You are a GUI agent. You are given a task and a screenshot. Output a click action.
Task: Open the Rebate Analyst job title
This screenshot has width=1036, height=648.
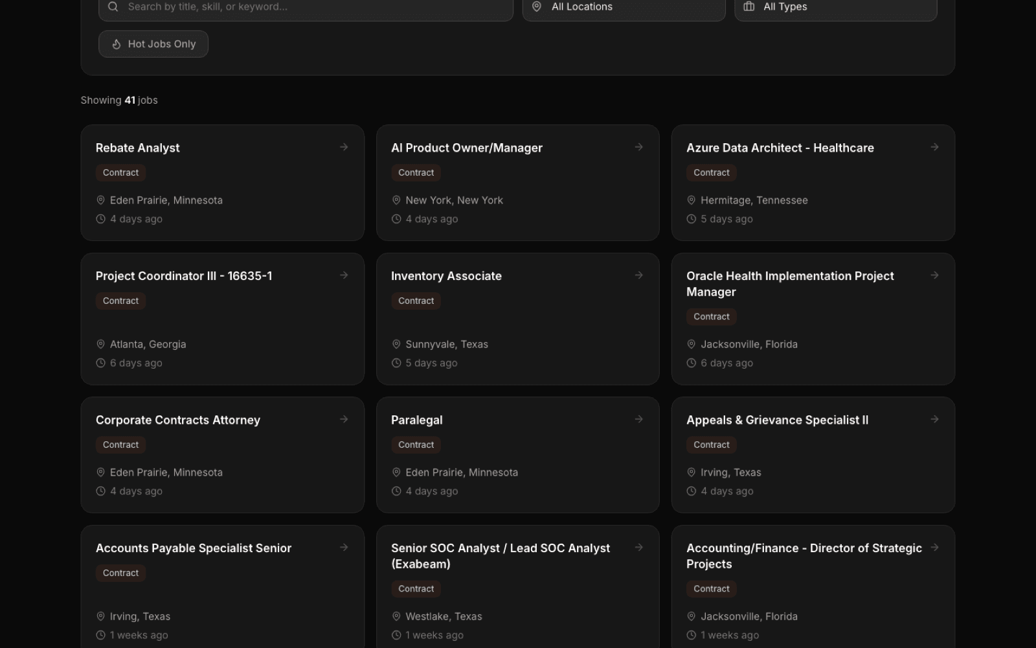pos(138,148)
